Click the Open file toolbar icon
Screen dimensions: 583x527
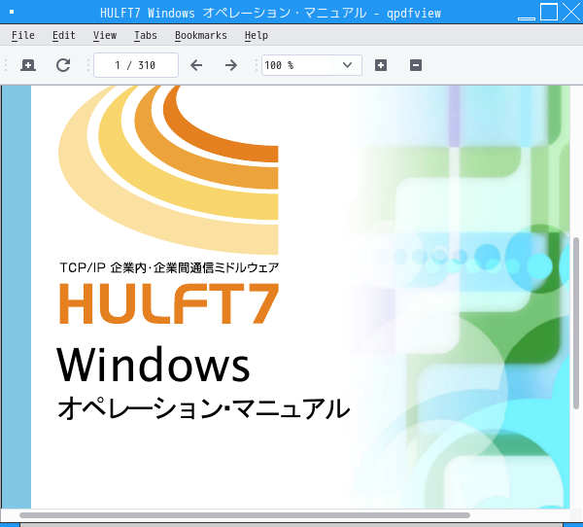[28, 65]
